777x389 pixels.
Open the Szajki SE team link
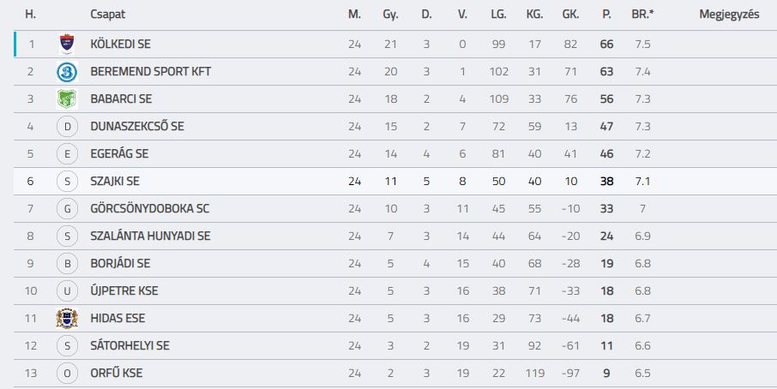115,181
